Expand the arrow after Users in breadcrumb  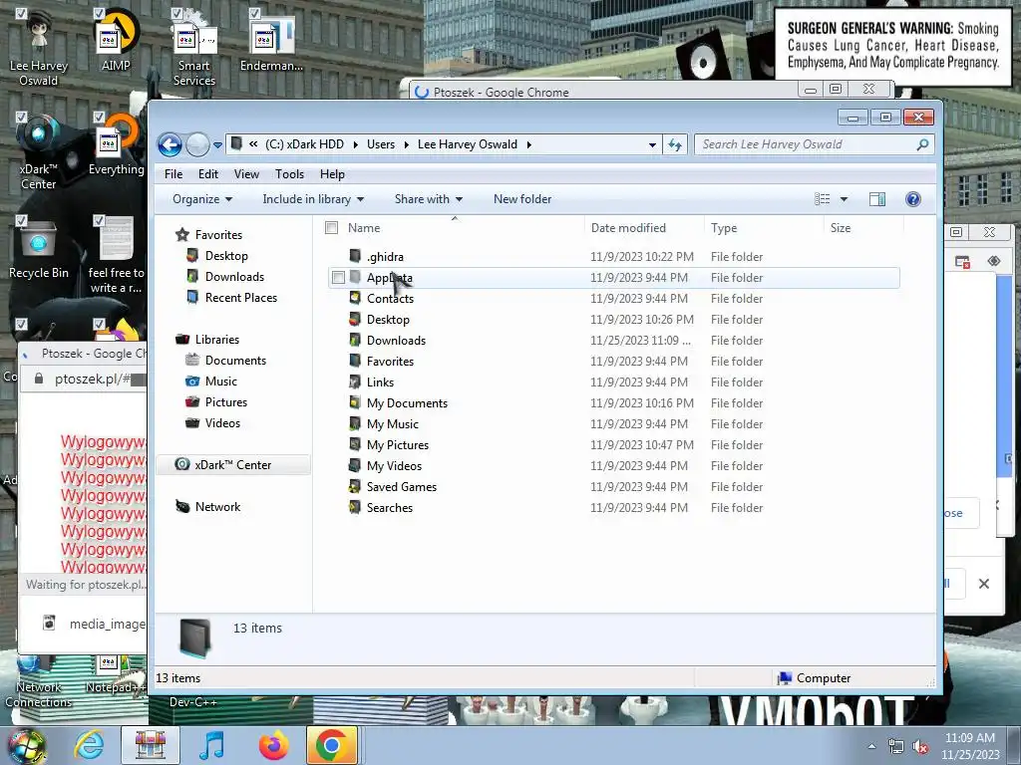[407, 144]
